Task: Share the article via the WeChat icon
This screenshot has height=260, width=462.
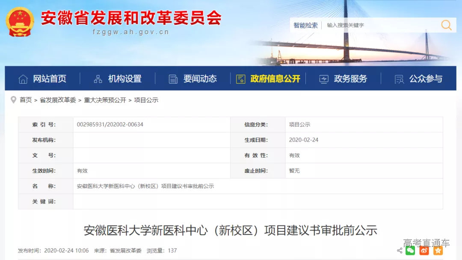Action: tap(410, 251)
